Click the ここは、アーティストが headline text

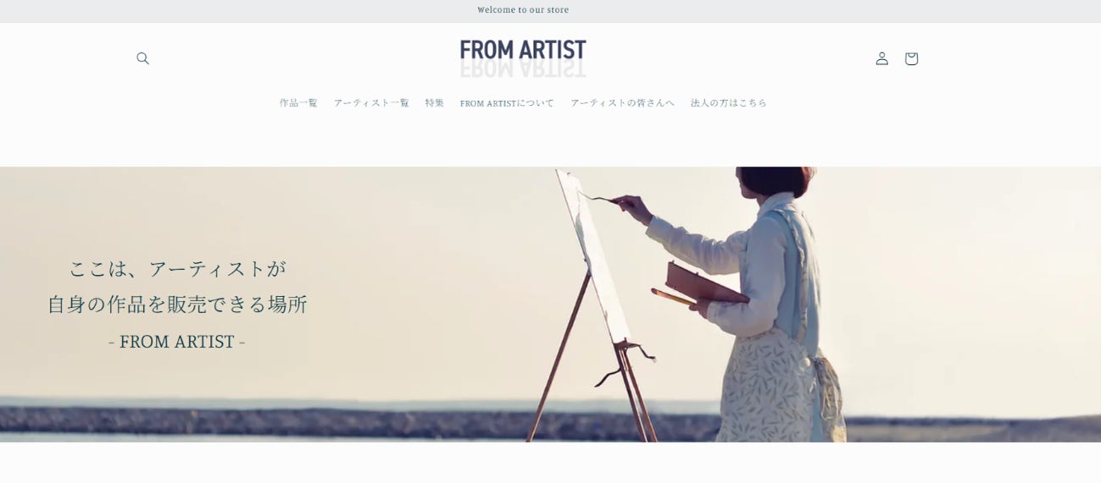(x=177, y=269)
